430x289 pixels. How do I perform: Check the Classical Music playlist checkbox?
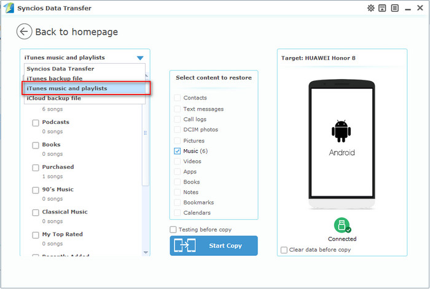(x=36, y=213)
